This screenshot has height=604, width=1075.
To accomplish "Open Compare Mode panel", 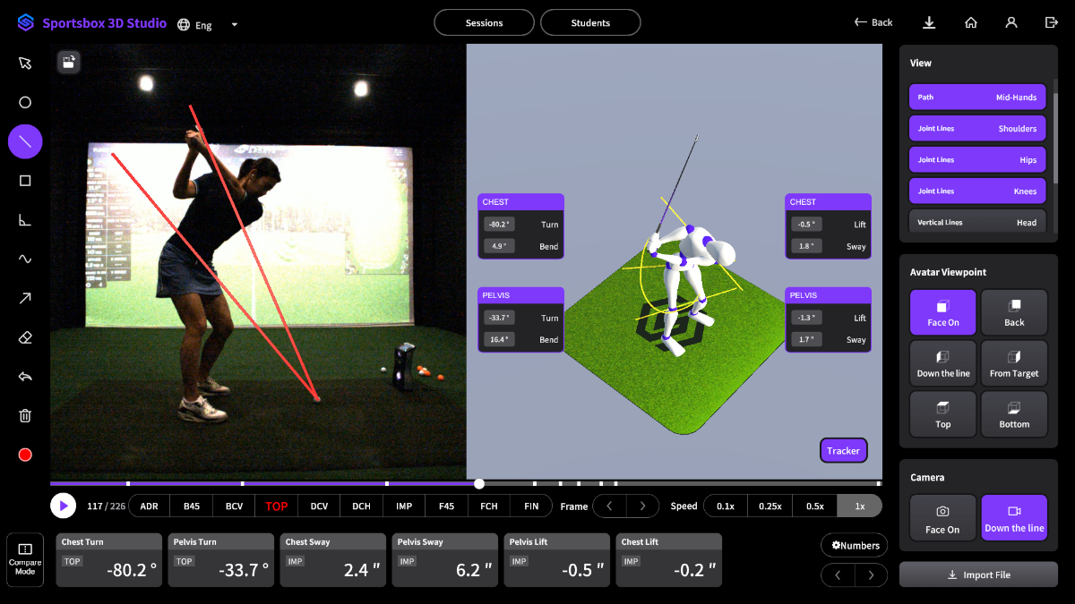I will coord(25,560).
